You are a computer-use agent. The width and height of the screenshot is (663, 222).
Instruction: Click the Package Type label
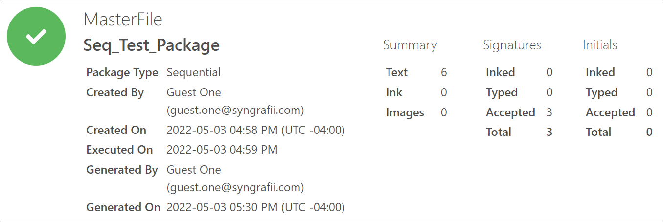click(122, 72)
